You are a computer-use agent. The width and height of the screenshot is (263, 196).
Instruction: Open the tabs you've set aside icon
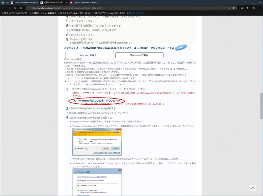coord(3,3)
